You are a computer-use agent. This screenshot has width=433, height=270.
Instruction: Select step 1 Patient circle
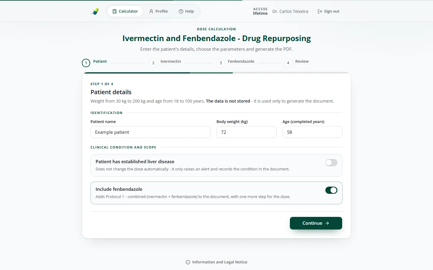tap(86, 63)
